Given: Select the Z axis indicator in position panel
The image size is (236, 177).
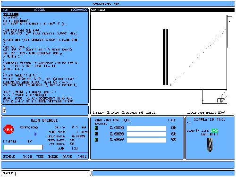Looking at the screenshot, I should pyautogui.click(x=96, y=140).
